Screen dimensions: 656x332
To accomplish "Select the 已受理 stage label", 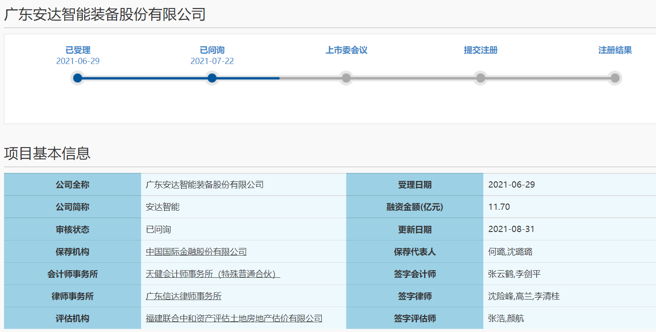I will tap(78, 50).
